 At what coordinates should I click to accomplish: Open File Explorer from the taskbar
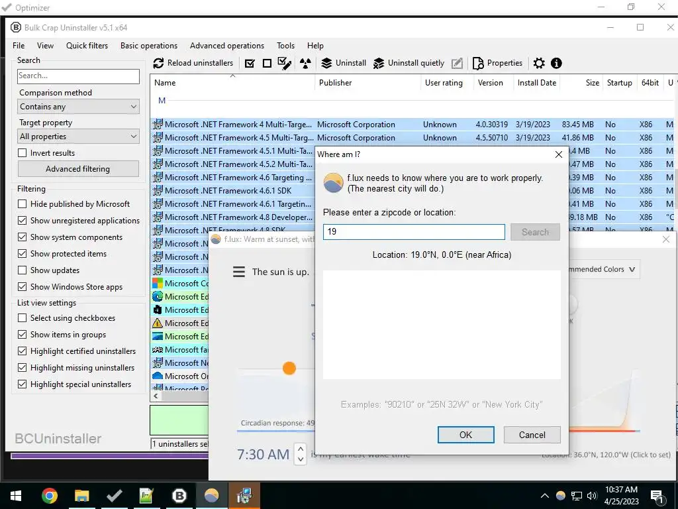coord(81,496)
